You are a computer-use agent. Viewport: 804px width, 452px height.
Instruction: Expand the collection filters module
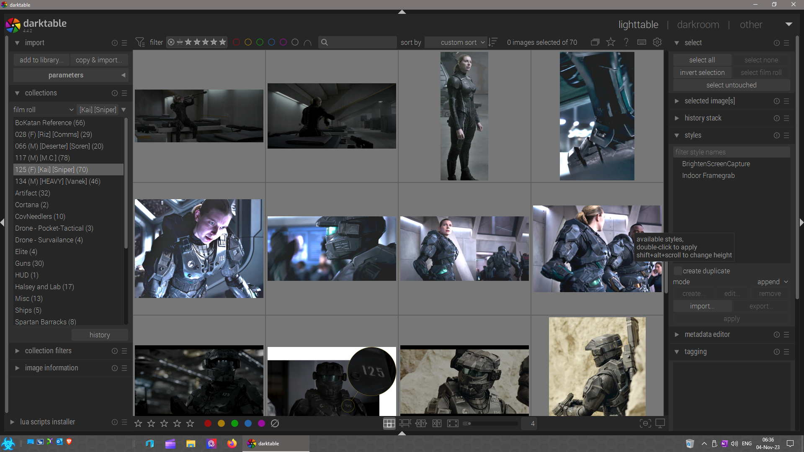(48, 351)
